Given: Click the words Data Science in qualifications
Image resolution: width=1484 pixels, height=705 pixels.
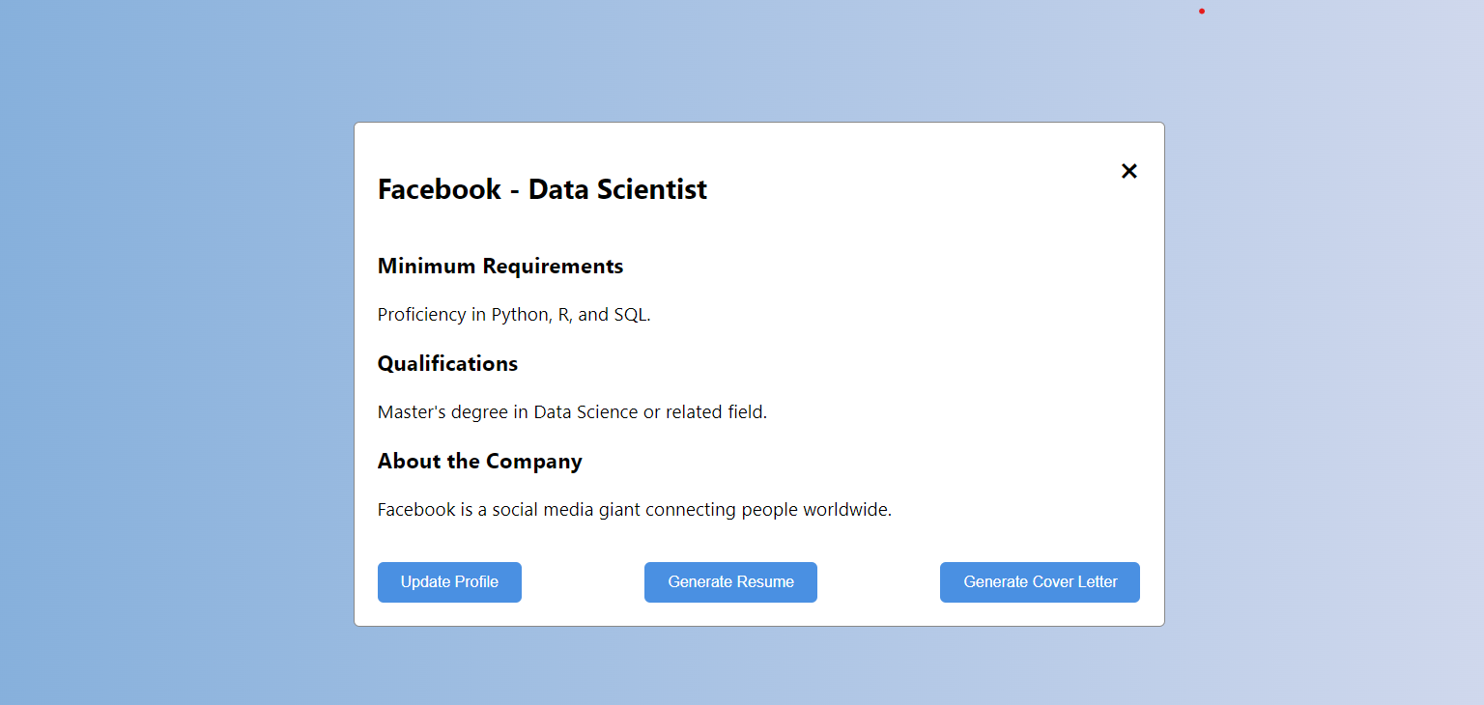Looking at the screenshot, I should 585,412.
